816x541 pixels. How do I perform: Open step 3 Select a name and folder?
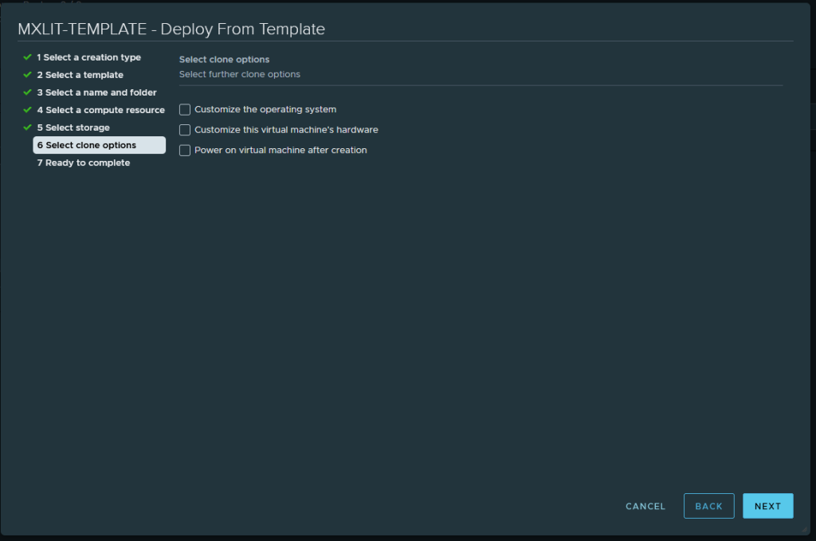(x=96, y=92)
